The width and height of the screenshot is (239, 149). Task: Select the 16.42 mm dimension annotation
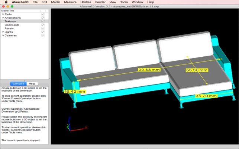(75, 91)
